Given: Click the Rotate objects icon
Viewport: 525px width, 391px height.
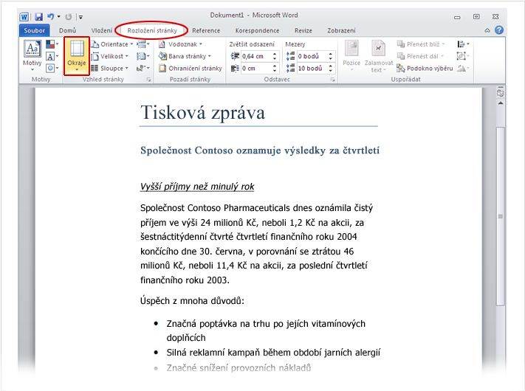Looking at the screenshot, I should tap(463, 68).
